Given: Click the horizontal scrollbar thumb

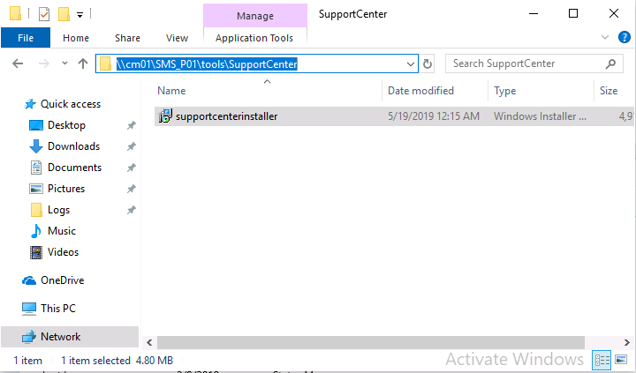Looking at the screenshot, I should pyautogui.click(x=371, y=343).
